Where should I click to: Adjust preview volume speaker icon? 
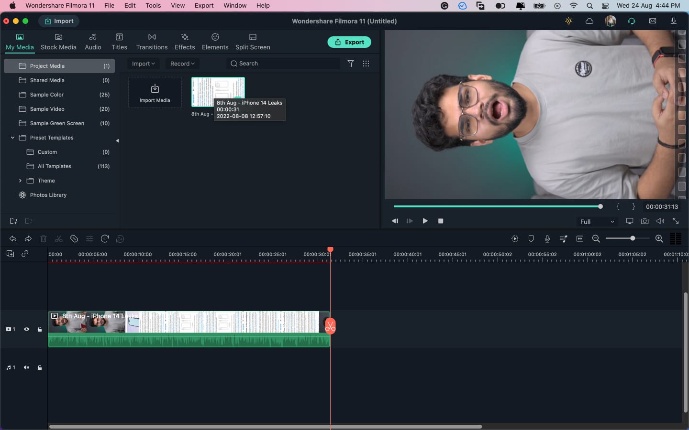pyautogui.click(x=660, y=221)
